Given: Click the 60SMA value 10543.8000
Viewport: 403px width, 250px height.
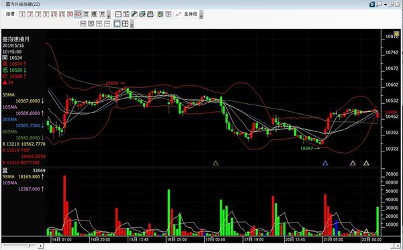Looking at the screenshot, I should tap(28, 138).
